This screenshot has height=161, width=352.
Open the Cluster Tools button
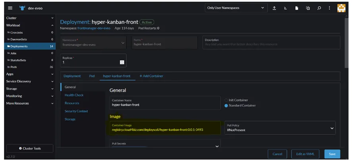click(30, 148)
